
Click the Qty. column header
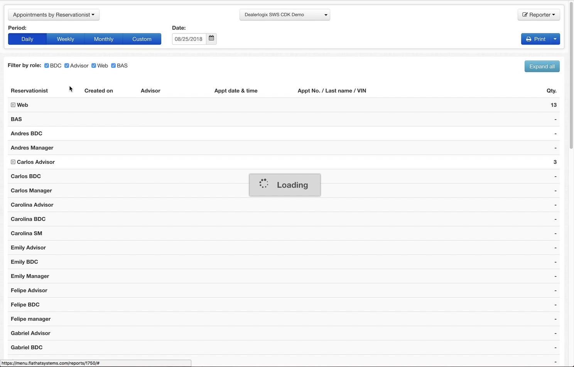551,91
